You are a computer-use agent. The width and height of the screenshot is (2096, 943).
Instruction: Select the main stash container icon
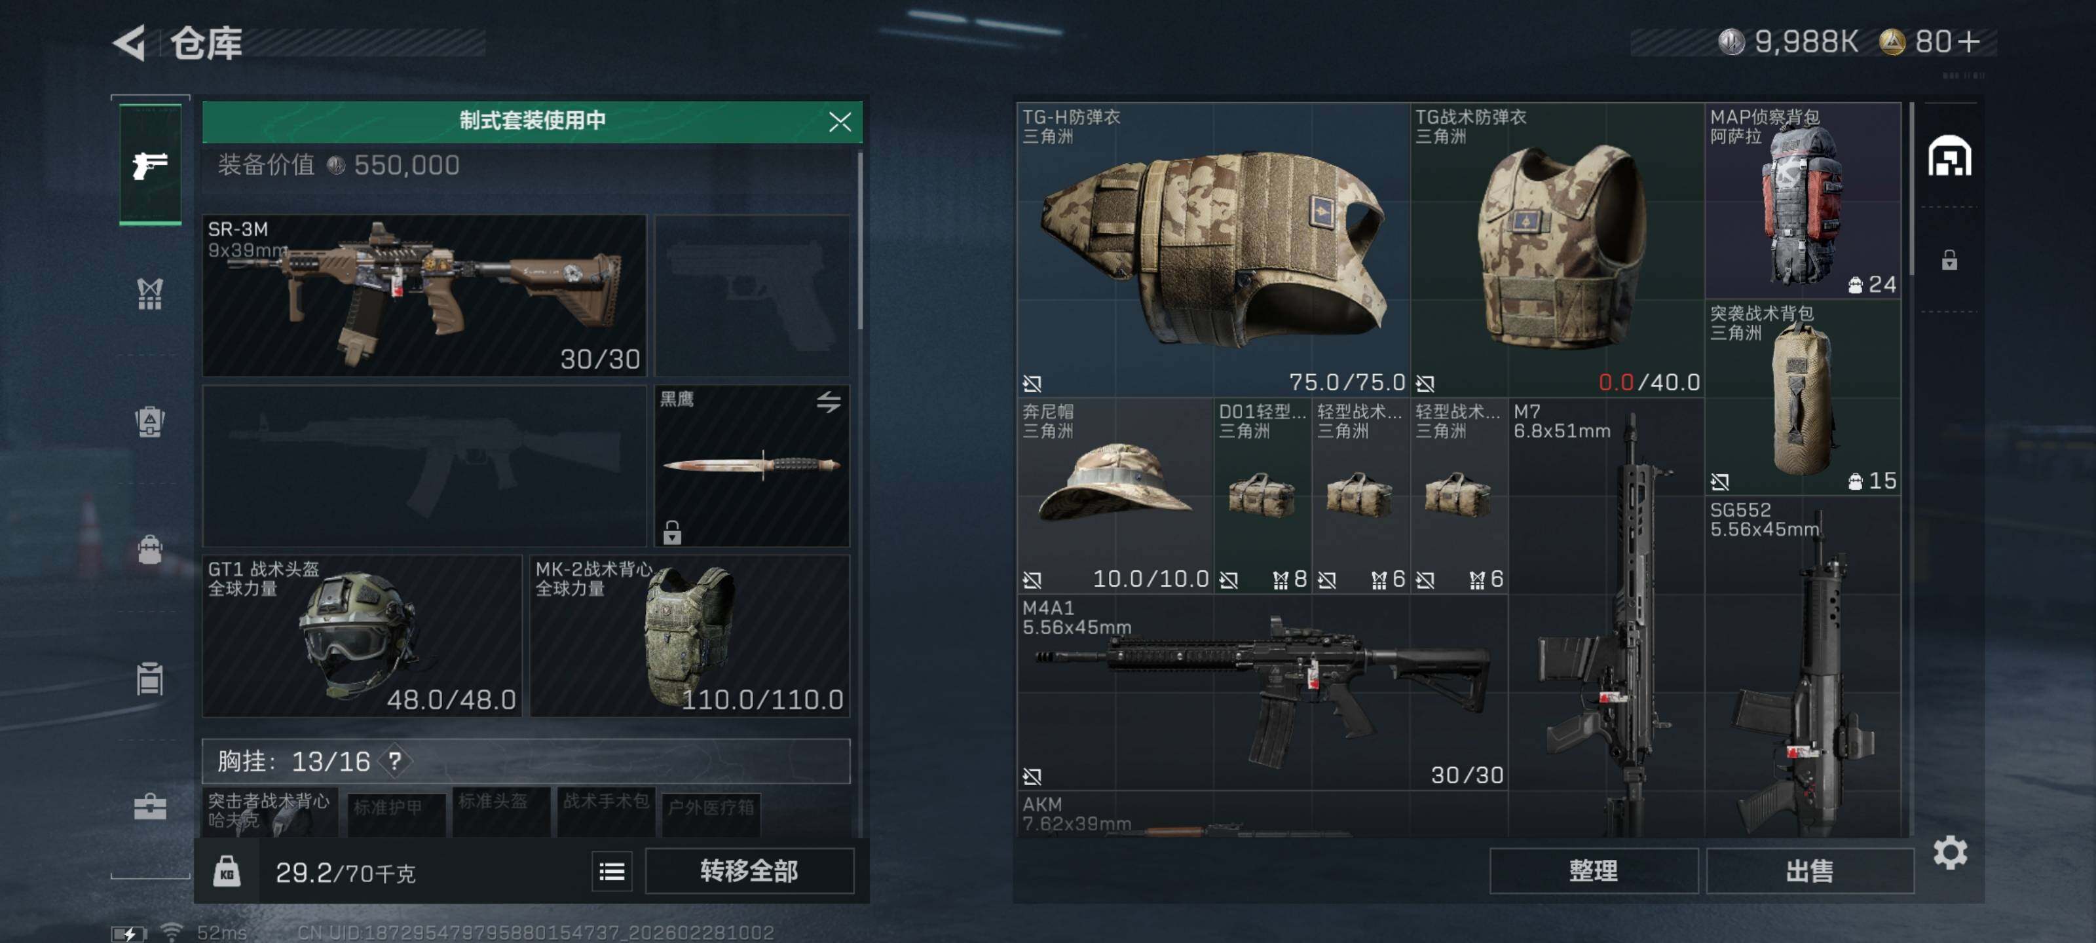(1949, 155)
